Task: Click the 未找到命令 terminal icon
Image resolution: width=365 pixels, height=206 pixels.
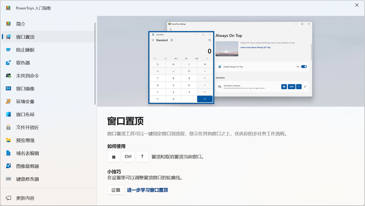Action: coord(9,76)
